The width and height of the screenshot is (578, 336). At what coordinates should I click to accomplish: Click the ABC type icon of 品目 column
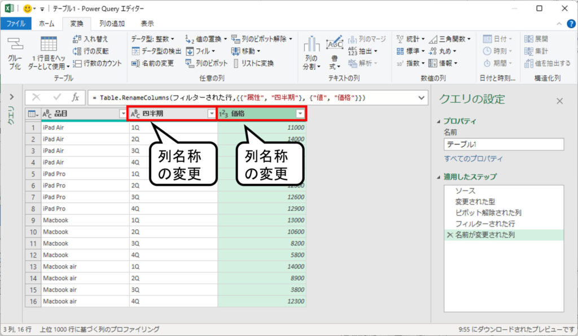point(47,114)
